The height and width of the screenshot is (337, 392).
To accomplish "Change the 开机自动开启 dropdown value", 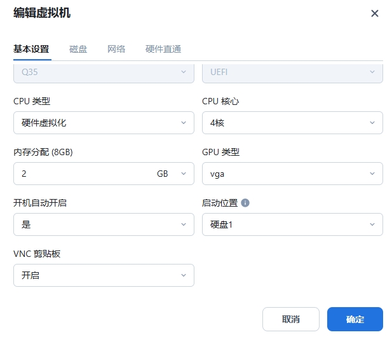I will (x=104, y=224).
